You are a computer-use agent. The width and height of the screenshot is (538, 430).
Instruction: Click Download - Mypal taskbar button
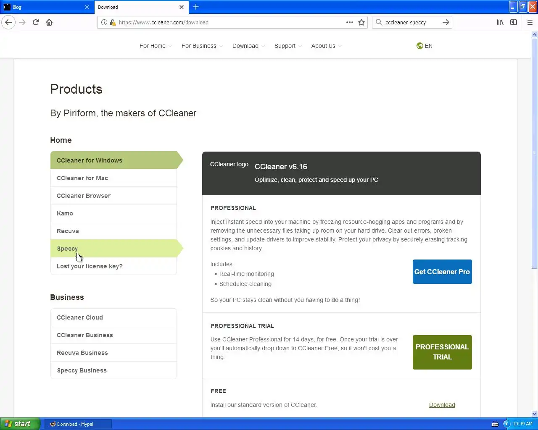(78, 424)
